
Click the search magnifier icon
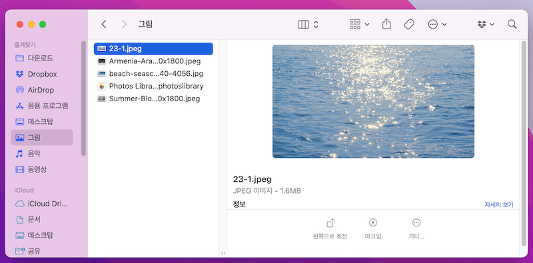(512, 24)
